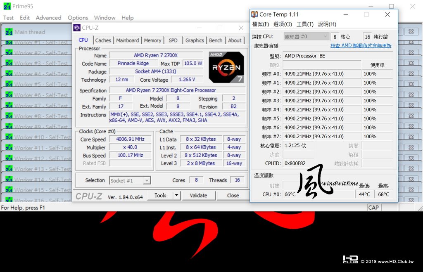
Task: Click the Worker #7 window icon
Action: 9,105
